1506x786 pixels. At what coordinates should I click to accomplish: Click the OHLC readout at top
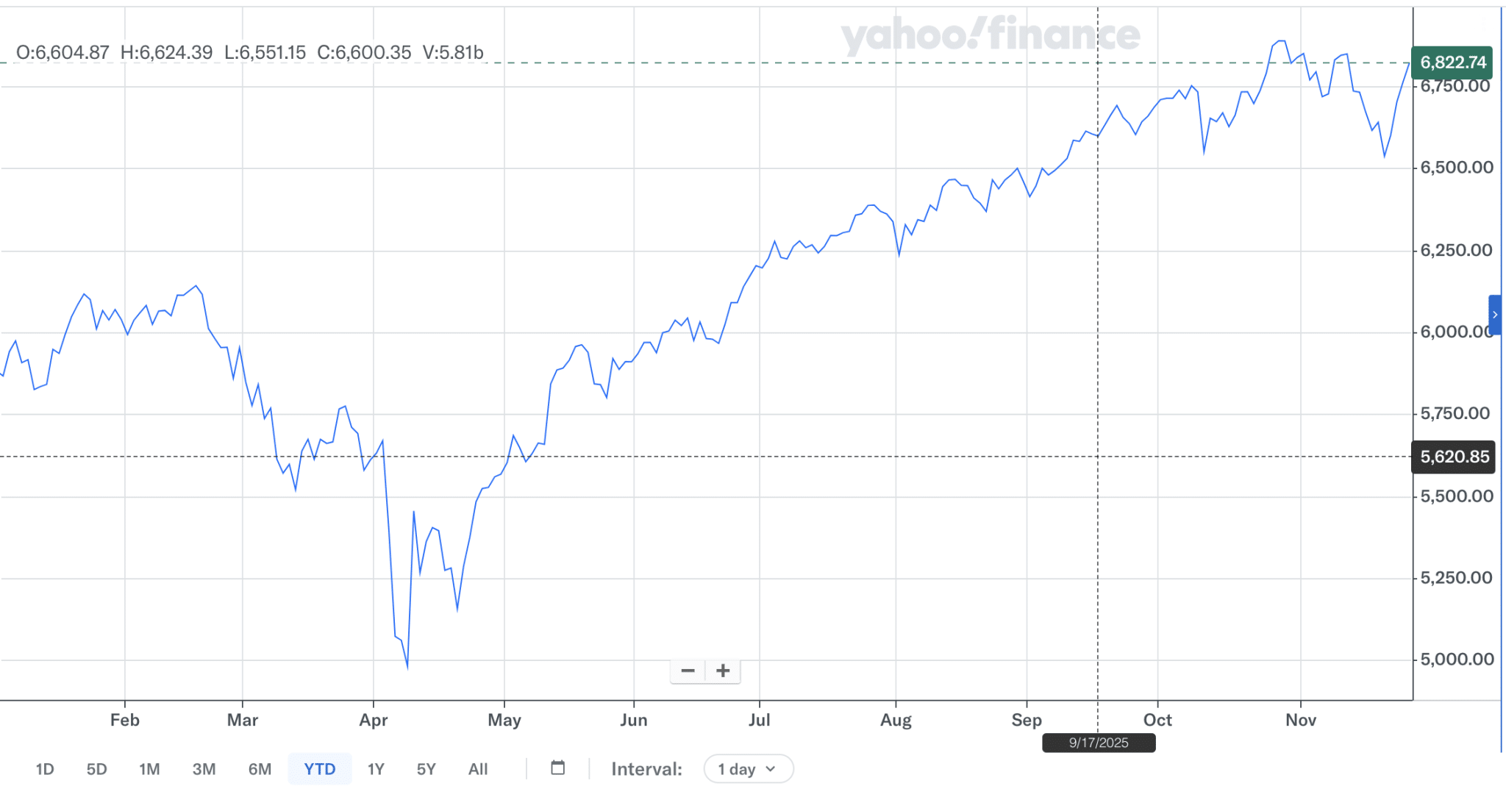(250, 53)
